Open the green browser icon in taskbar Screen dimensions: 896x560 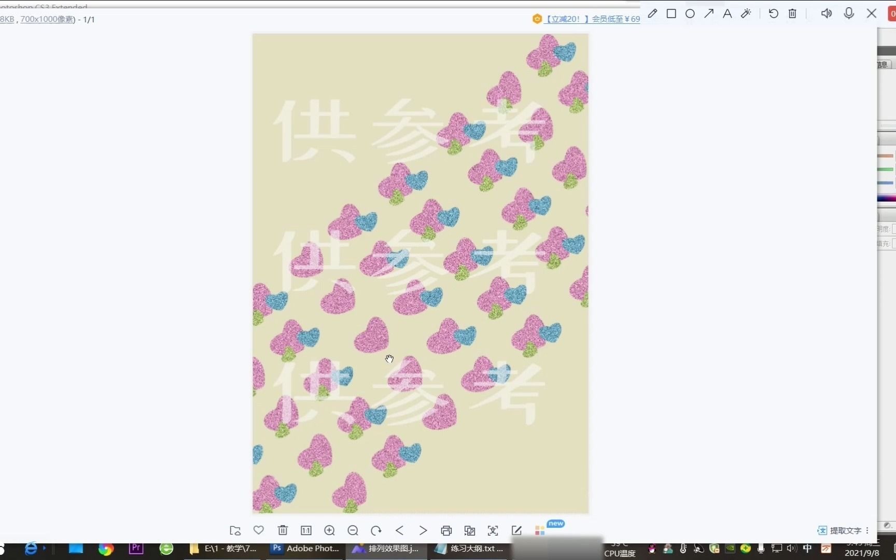pyautogui.click(x=166, y=549)
